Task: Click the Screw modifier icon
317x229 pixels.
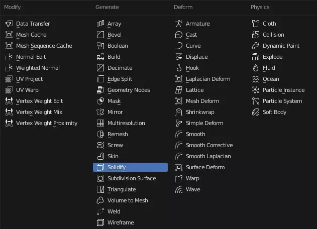Action: (x=100, y=145)
